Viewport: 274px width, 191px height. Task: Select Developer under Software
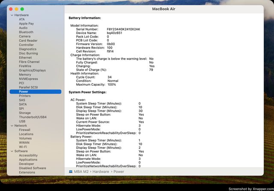(x=27, y=164)
